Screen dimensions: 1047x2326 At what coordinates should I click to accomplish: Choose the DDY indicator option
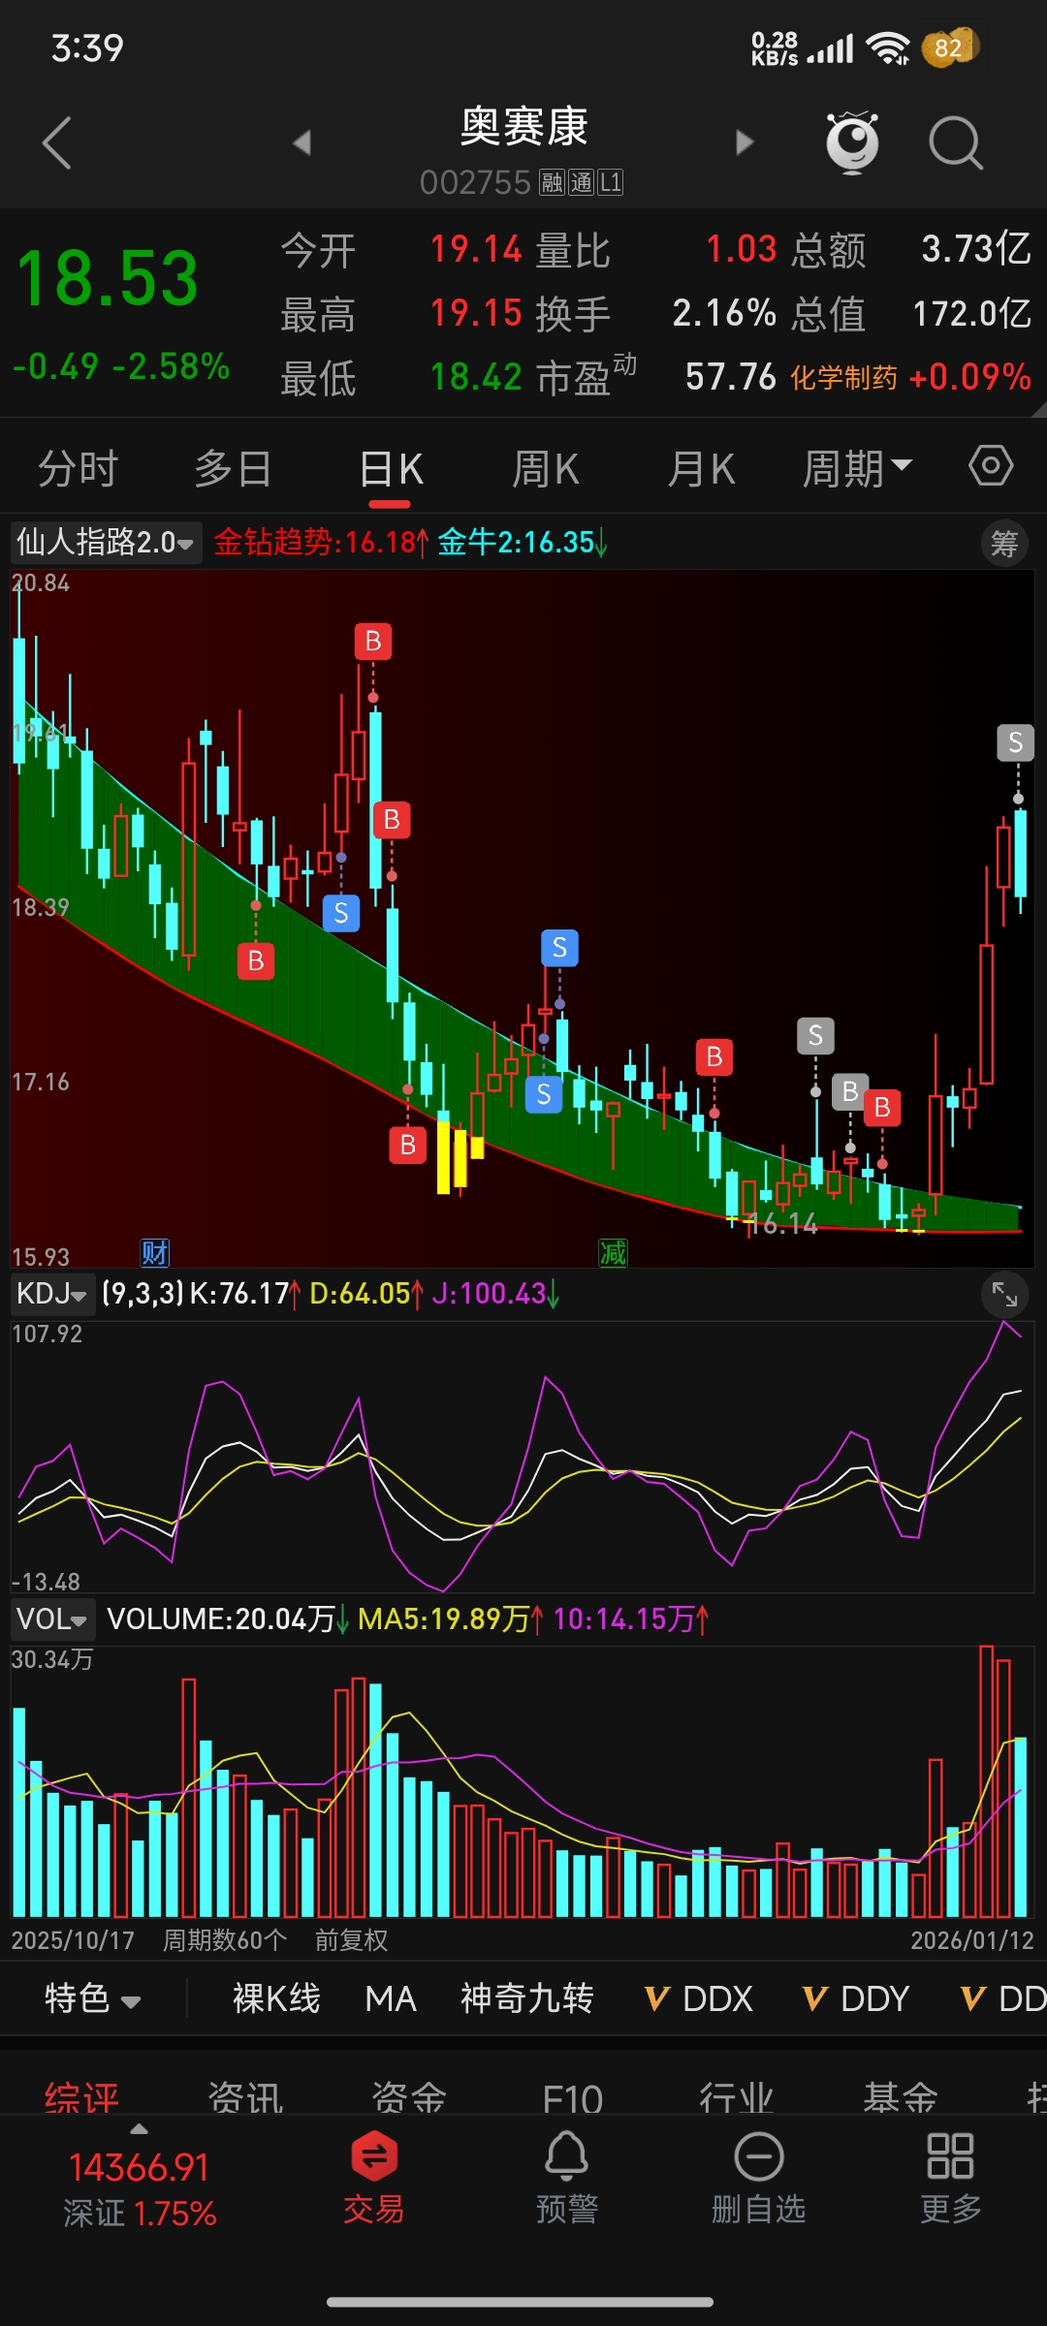[856, 1998]
